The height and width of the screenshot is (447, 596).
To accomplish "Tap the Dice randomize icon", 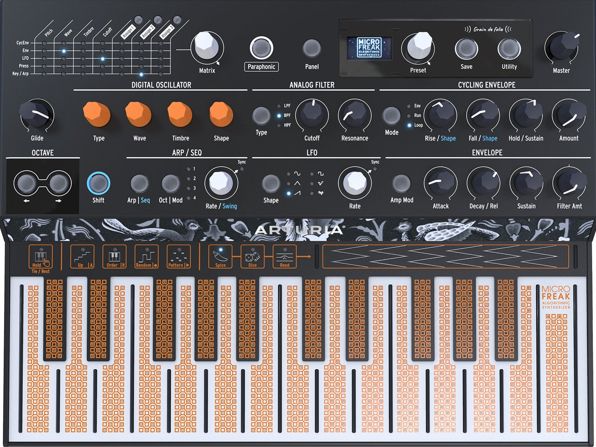I will [x=252, y=256].
